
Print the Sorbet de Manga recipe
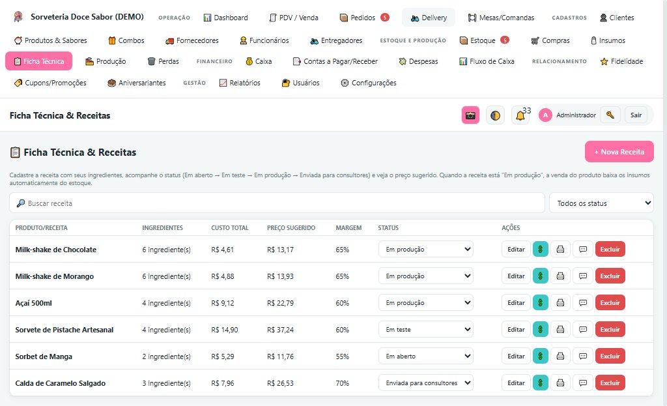coord(560,356)
